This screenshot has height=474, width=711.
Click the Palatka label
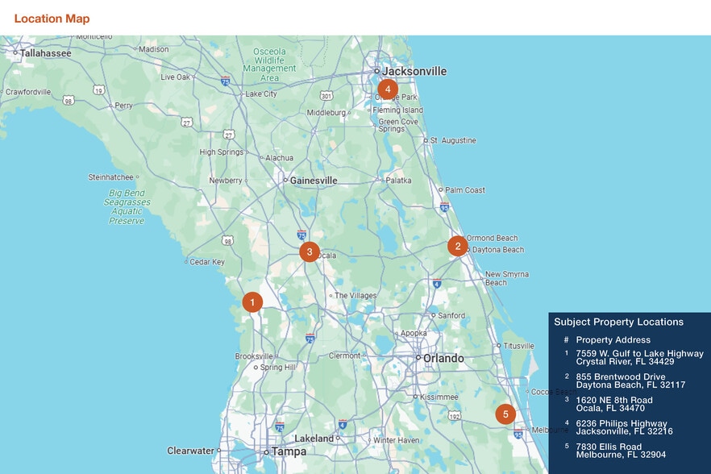pos(398,180)
